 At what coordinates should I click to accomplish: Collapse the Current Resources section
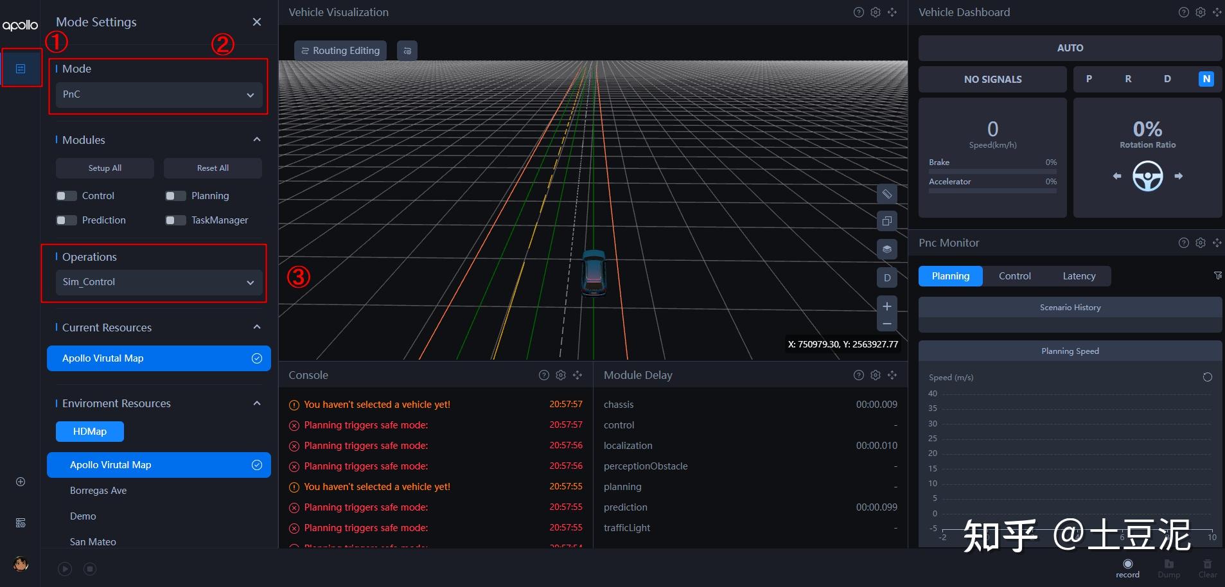(257, 327)
